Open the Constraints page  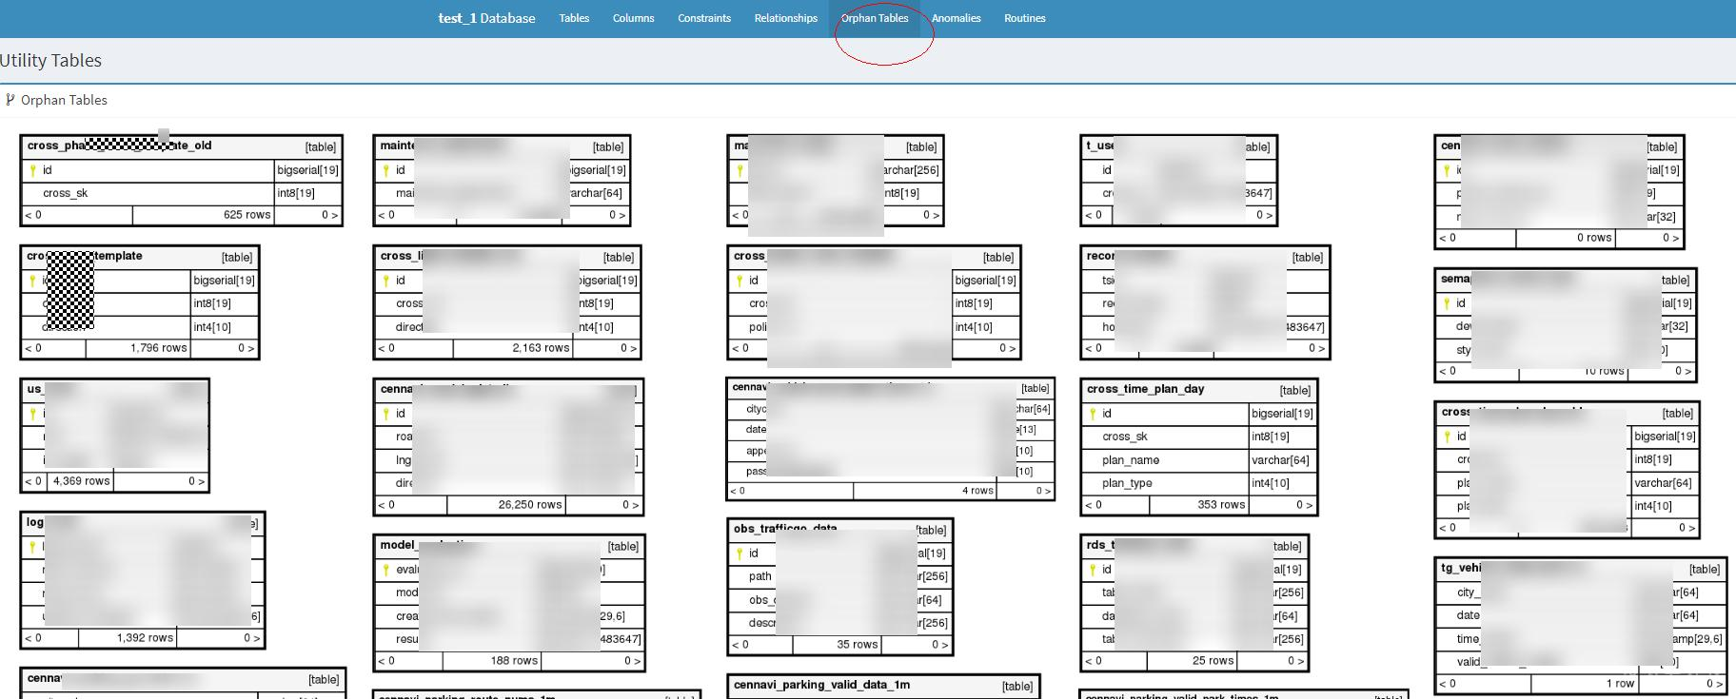[704, 18]
